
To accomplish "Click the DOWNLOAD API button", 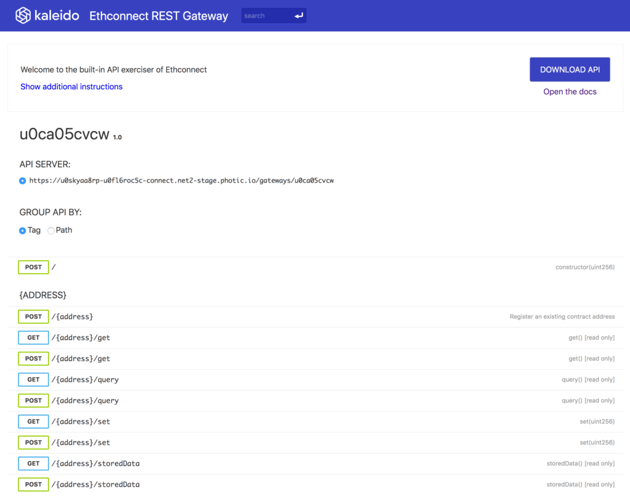I will point(570,69).
